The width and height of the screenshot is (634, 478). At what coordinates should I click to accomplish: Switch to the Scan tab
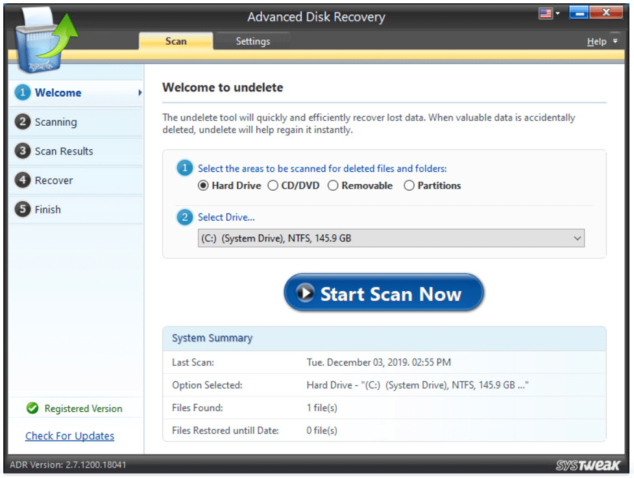(176, 42)
